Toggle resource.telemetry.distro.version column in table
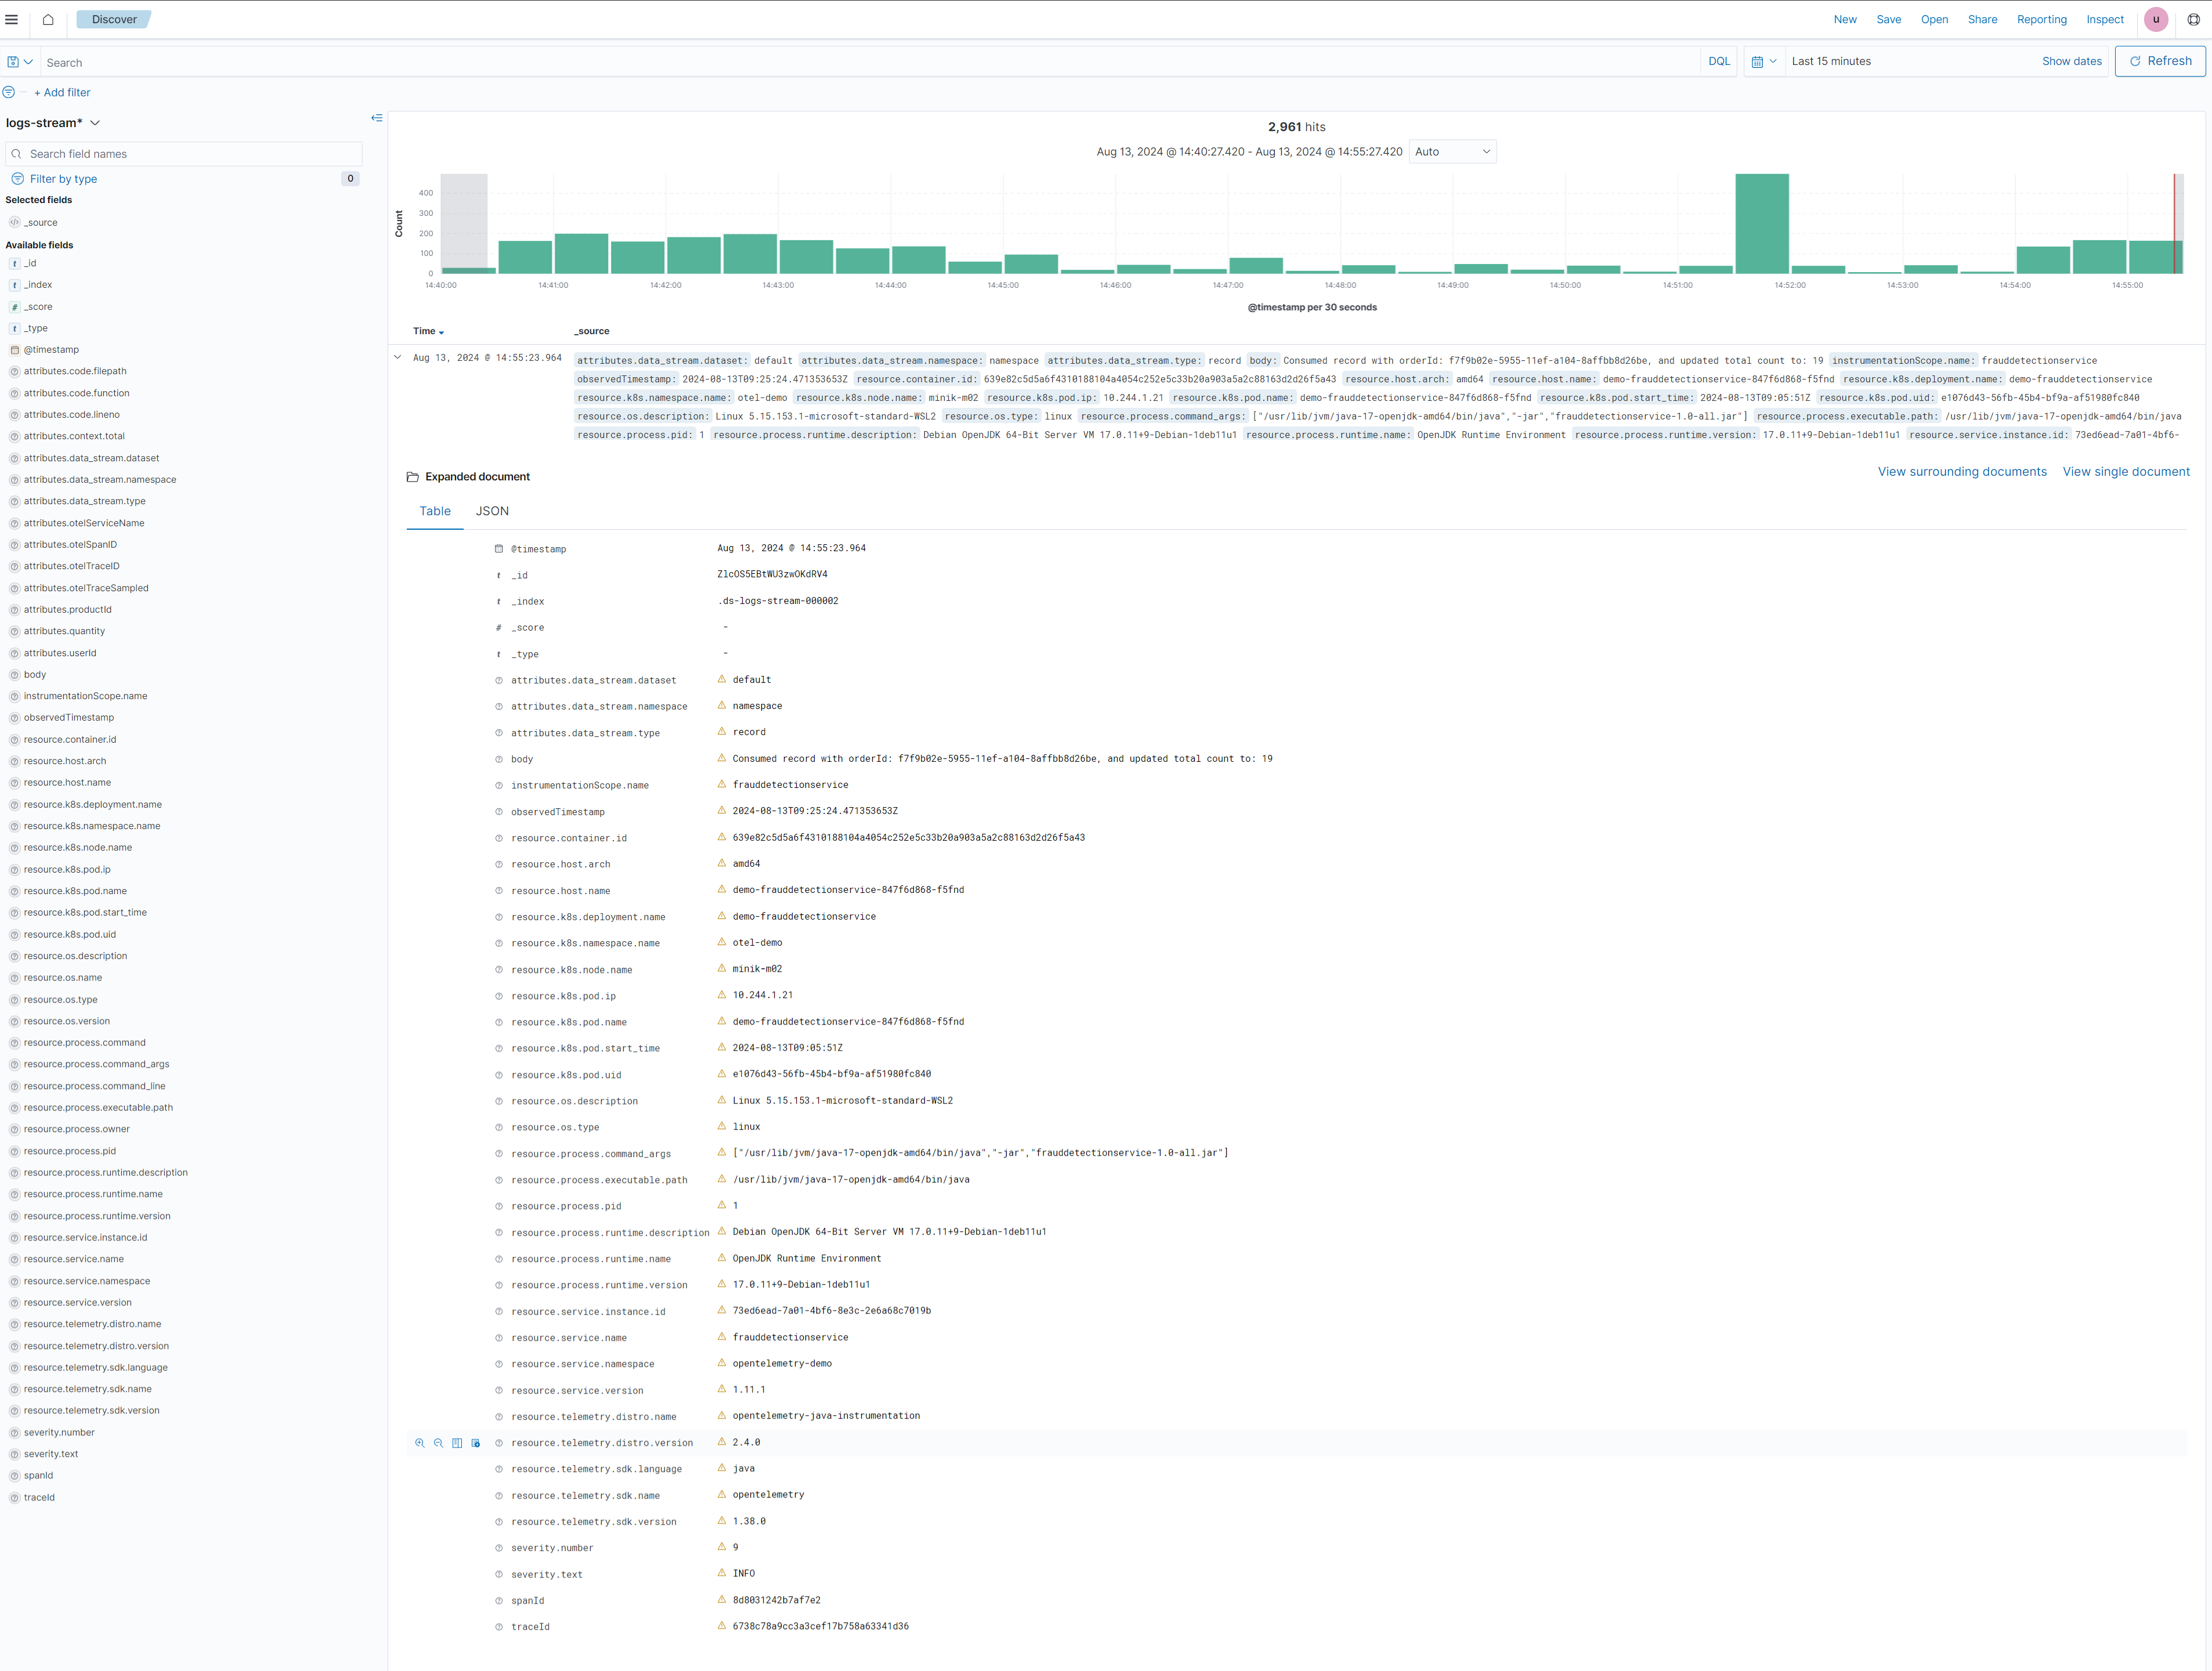The height and width of the screenshot is (1671, 2212). click(x=457, y=1443)
